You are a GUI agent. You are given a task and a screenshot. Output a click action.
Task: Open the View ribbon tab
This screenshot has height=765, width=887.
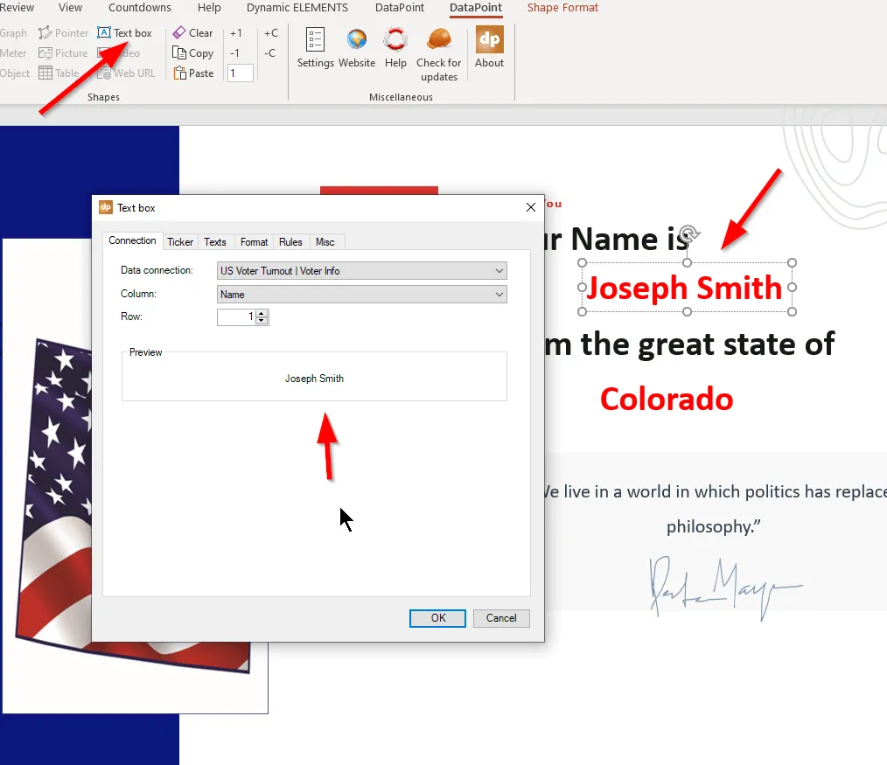[x=70, y=7]
